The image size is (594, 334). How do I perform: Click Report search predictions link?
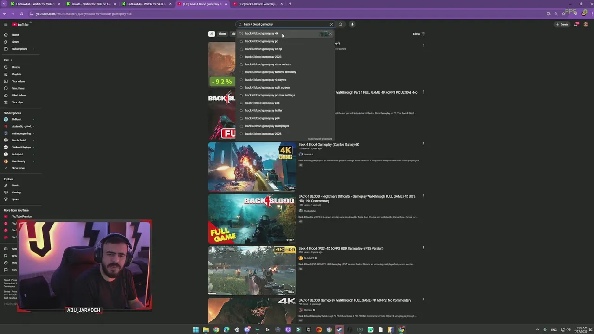point(320,139)
